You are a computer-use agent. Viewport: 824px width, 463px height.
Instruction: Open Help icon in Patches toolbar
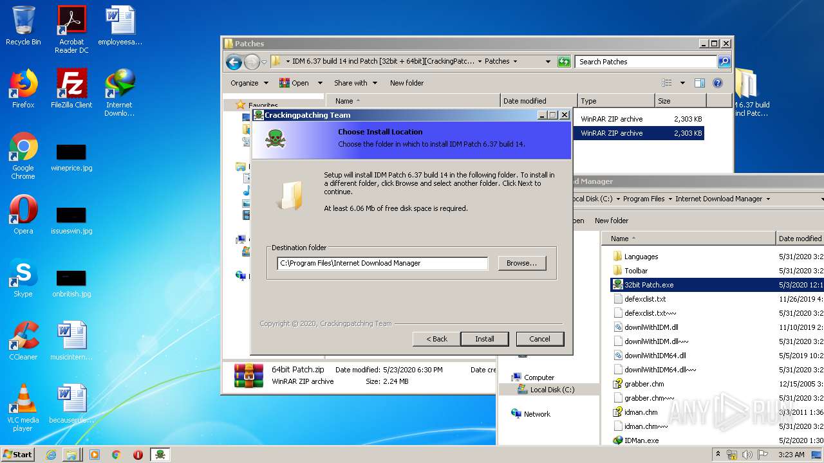(718, 83)
